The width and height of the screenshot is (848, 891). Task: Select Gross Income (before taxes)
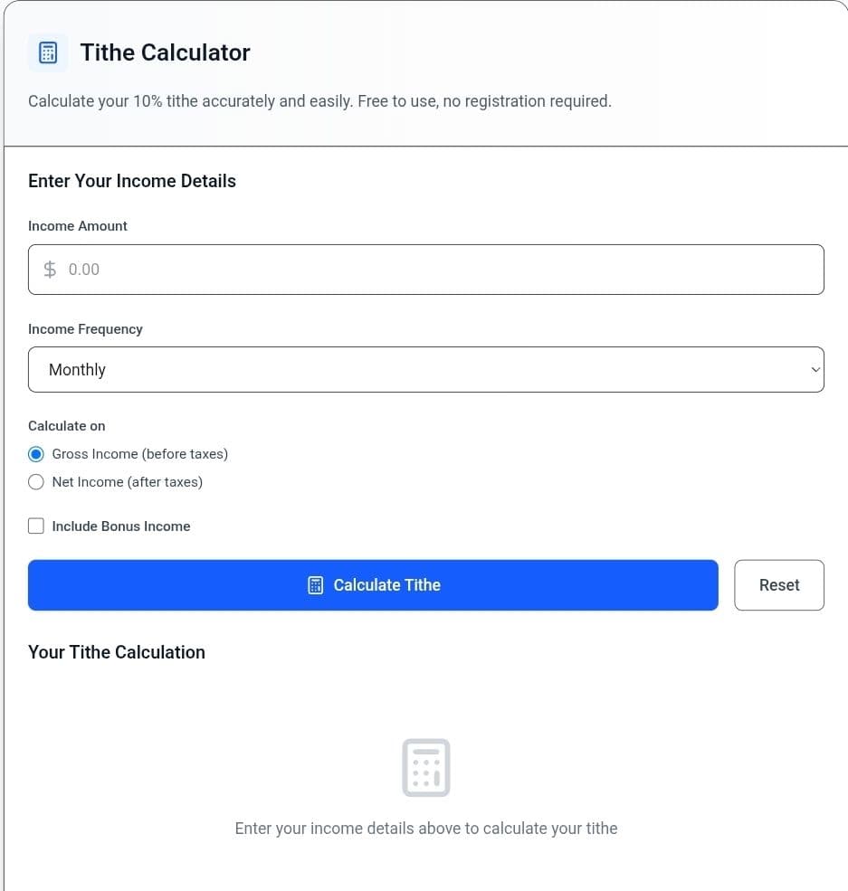coord(36,453)
